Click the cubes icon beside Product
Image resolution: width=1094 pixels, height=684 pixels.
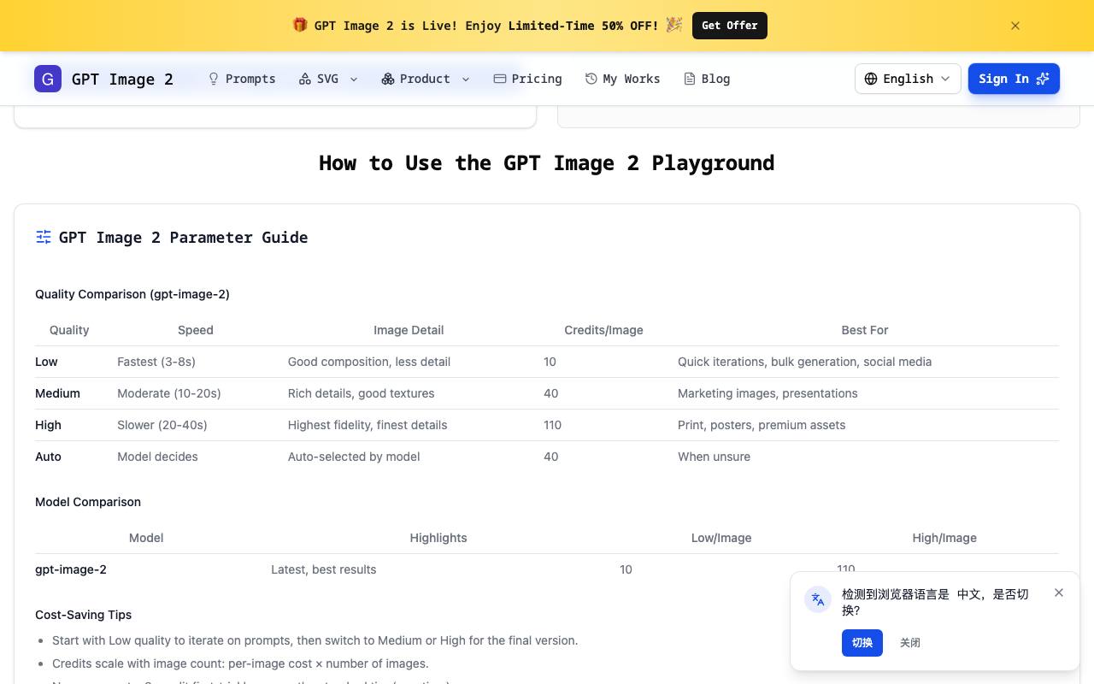click(388, 79)
